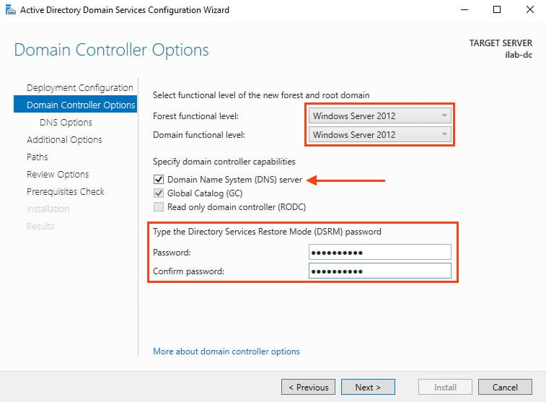Open the Forest functional level dropdown
Viewport: 546px width, 402px height.
pos(380,115)
